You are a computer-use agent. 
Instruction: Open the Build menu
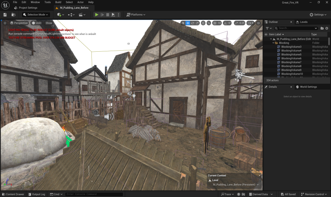click(x=58, y=2)
